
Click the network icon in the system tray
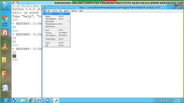point(170,100)
